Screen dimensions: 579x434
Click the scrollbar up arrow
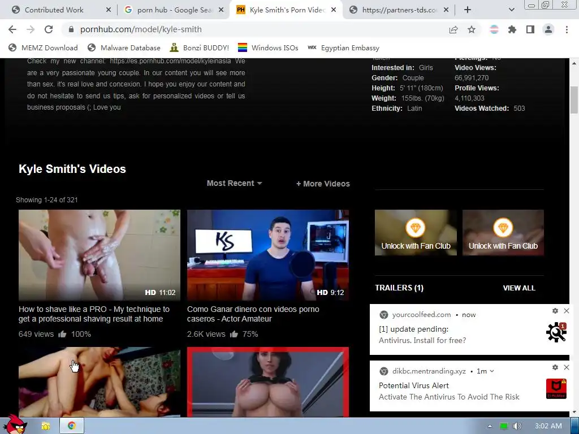click(574, 63)
